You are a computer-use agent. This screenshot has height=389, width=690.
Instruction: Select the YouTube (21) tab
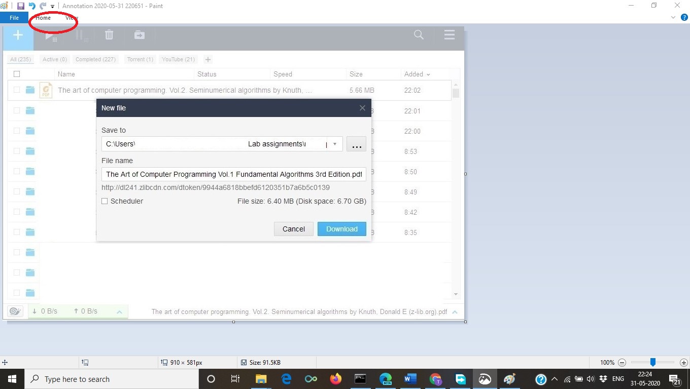pyautogui.click(x=179, y=59)
